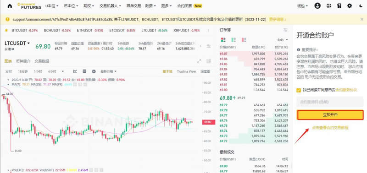Screen dimensions: 367x173
Task: Tick the futures service agreement checkbox
Action: click(x=299, y=90)
